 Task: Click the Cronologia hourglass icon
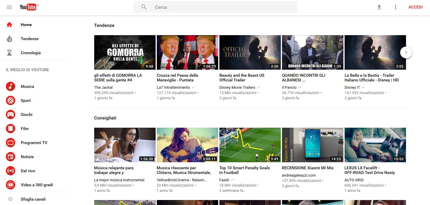coord(9,53)
